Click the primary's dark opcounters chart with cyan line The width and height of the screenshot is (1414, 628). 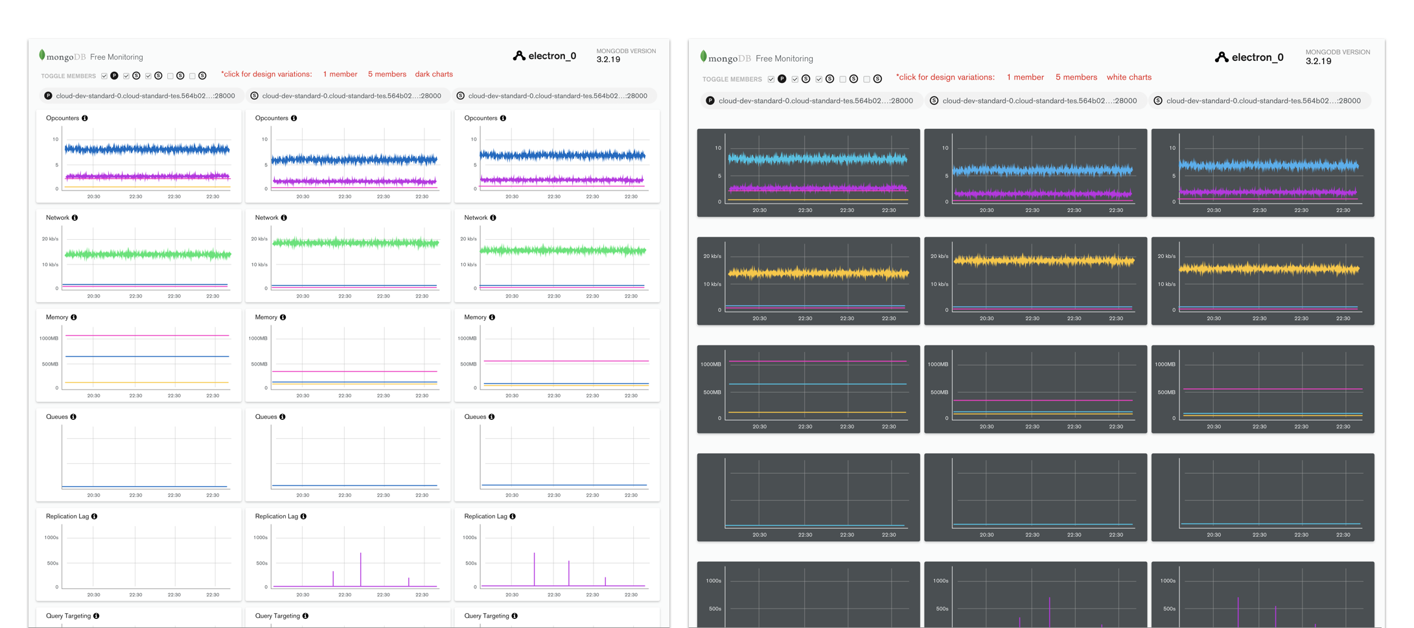click(x=808, y=173)
